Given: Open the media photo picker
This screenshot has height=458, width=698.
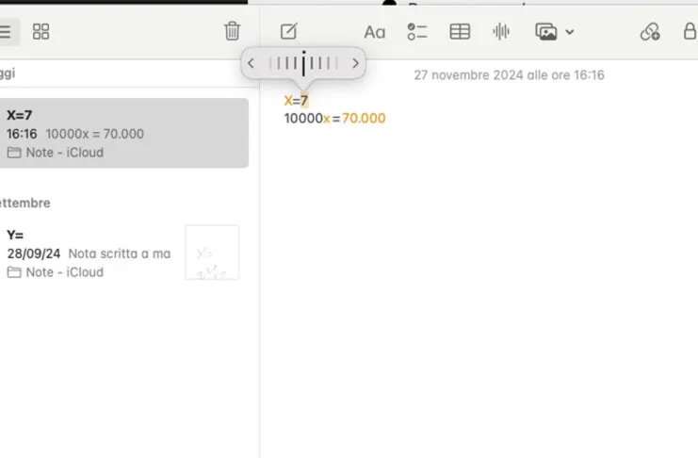Looking at the screenshot, I should point(546,32).
